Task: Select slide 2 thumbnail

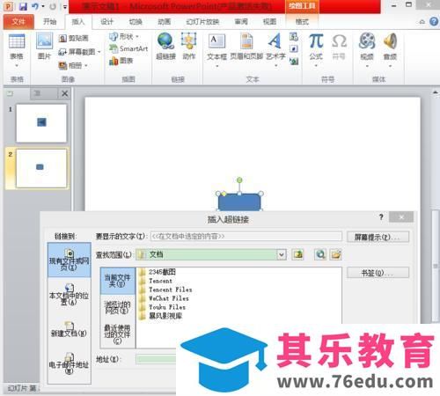Action: click(41, 168)
